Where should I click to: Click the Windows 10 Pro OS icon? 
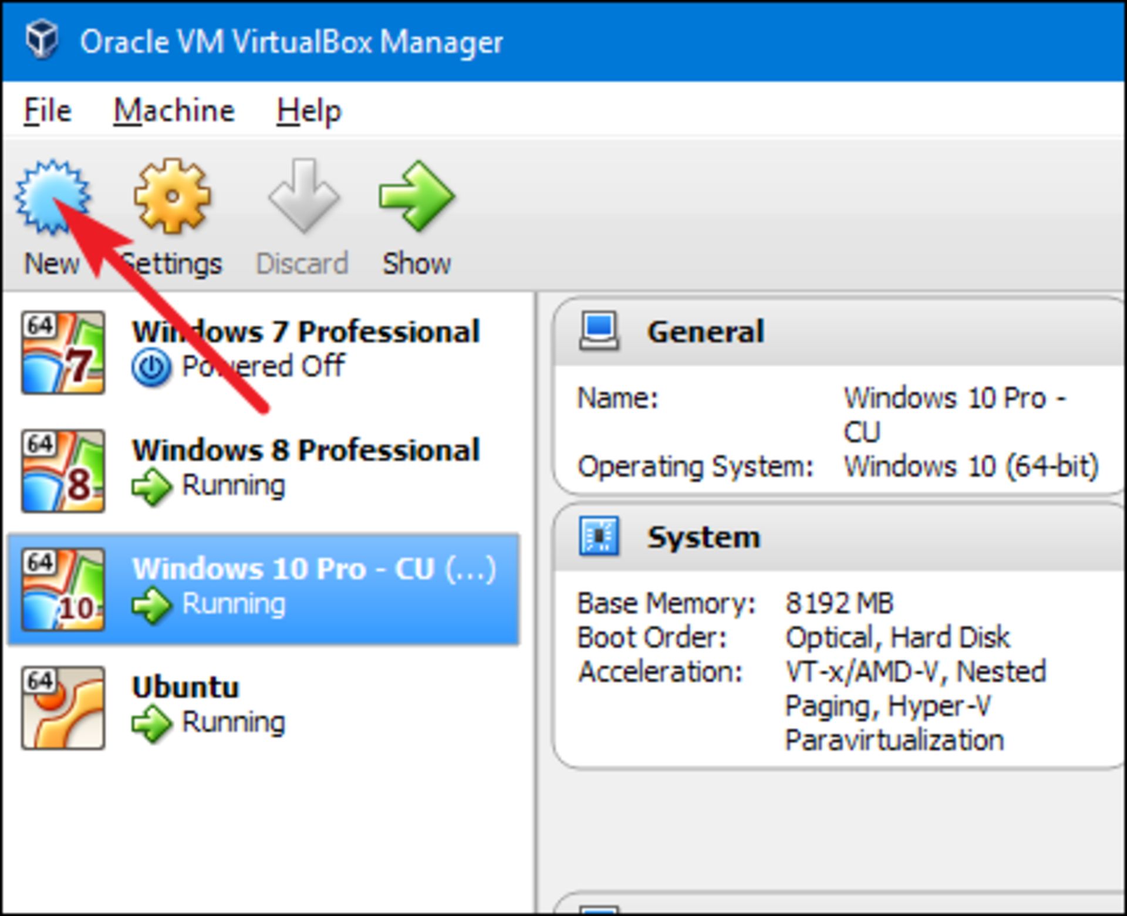pos(63,590)
